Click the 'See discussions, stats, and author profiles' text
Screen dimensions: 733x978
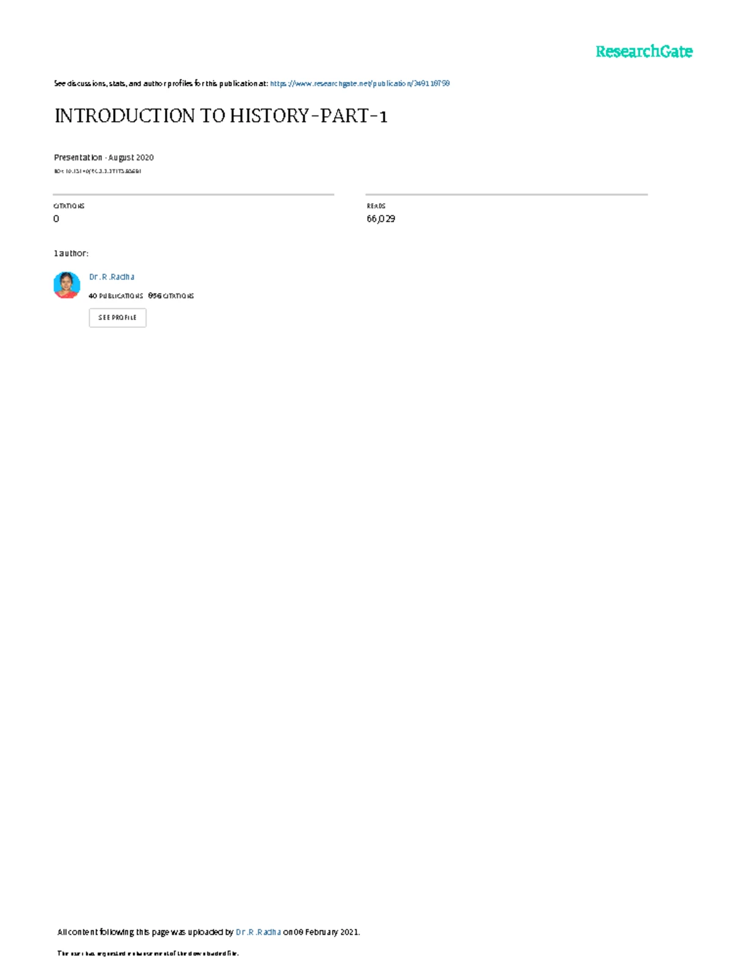point(161,83)
